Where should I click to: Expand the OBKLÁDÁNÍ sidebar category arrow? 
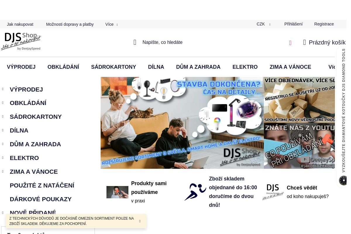pyautogui.click(x=3, y=103)
